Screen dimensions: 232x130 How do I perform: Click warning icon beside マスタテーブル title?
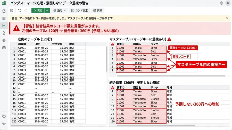point(169,39)
